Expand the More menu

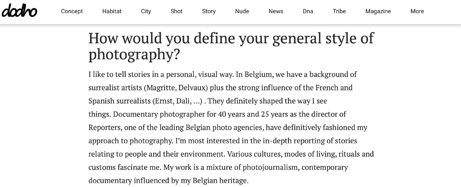click(417, 11)
